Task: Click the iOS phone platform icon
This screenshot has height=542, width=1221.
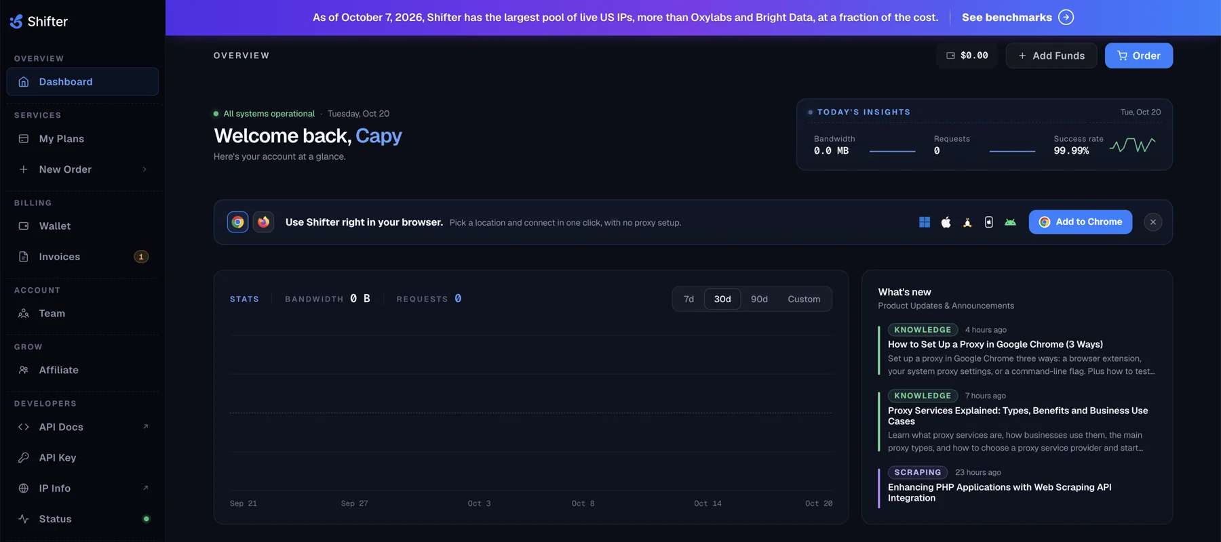Action: pyautogui.click(x=989, y=222)
